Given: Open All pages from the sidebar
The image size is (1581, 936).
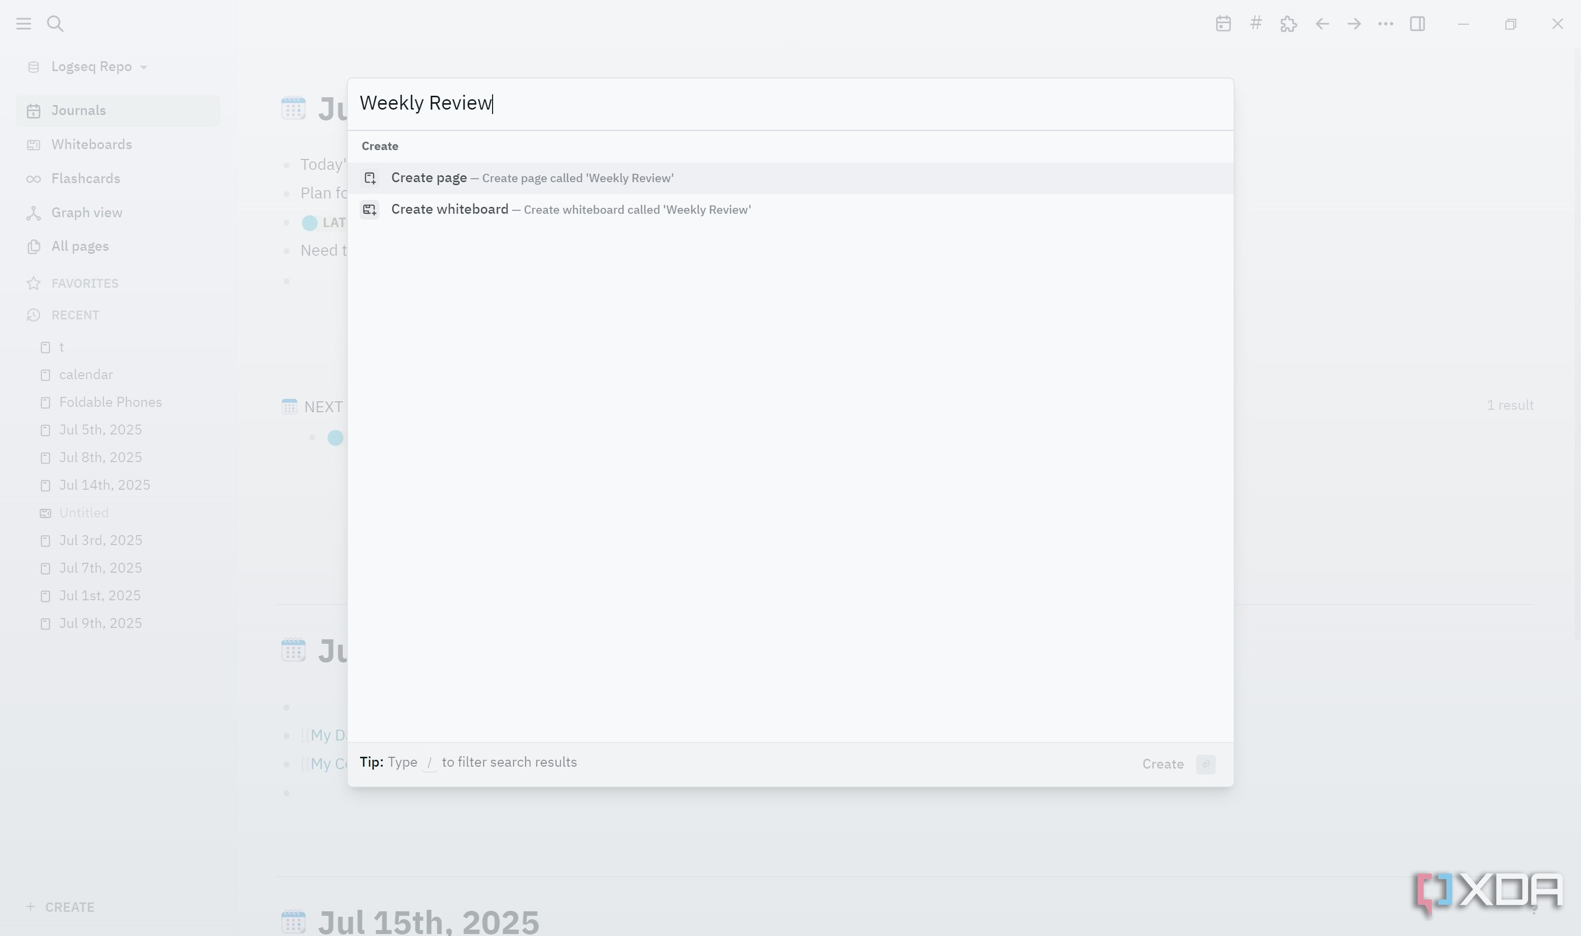Looking at the screenshot, I should coord(118,247).
